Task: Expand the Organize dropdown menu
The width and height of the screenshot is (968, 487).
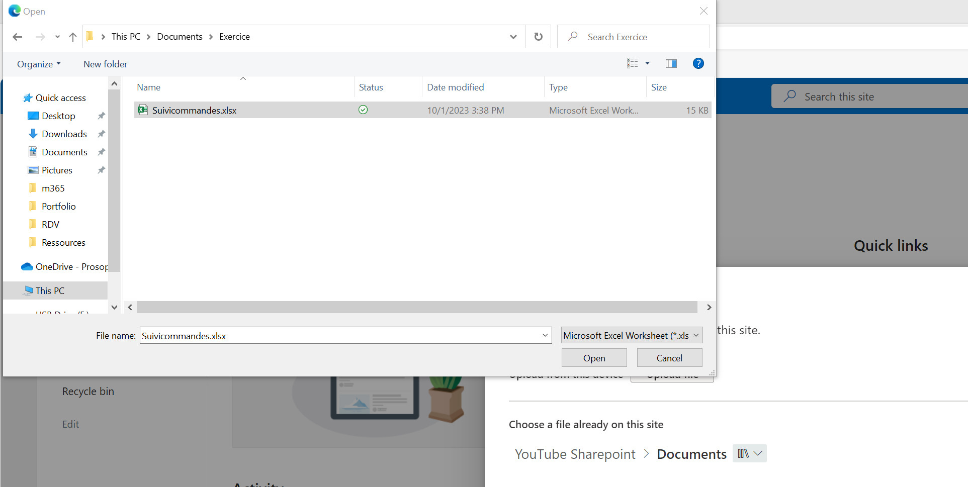Action: [38, 64]
